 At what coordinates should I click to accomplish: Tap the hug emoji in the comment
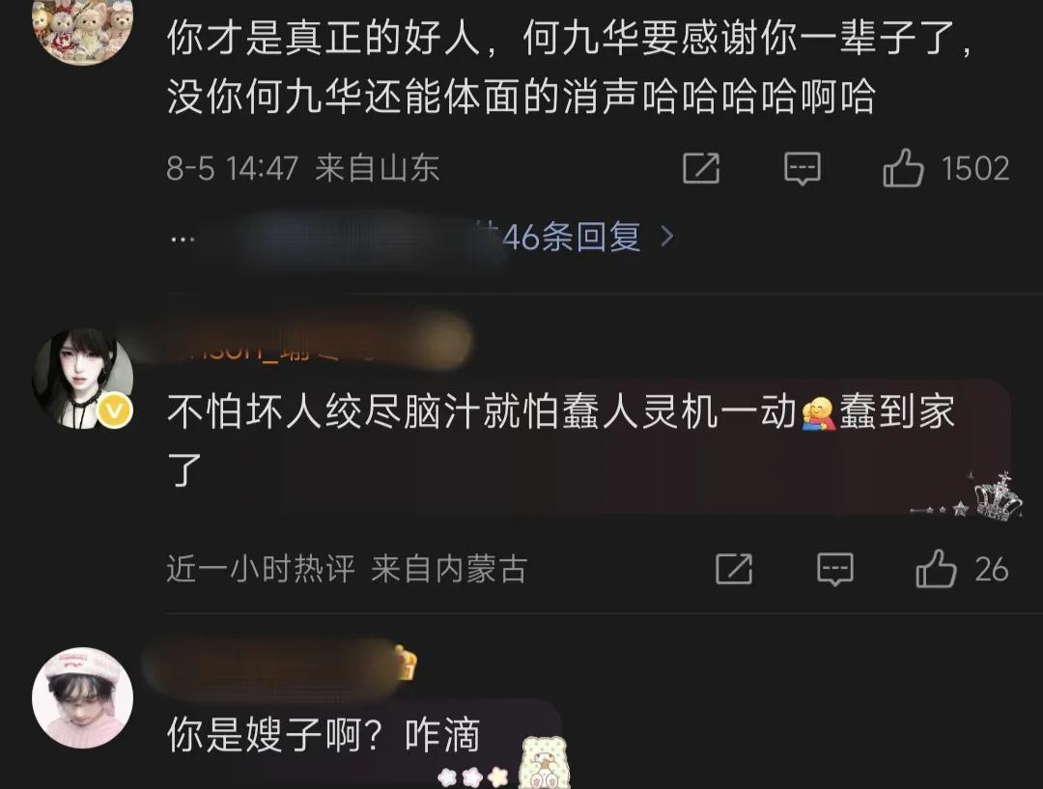click(x=819, y=413)
